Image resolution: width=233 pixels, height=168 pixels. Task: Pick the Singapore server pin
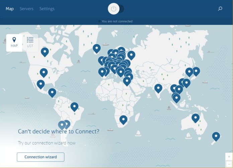(176, 98)
